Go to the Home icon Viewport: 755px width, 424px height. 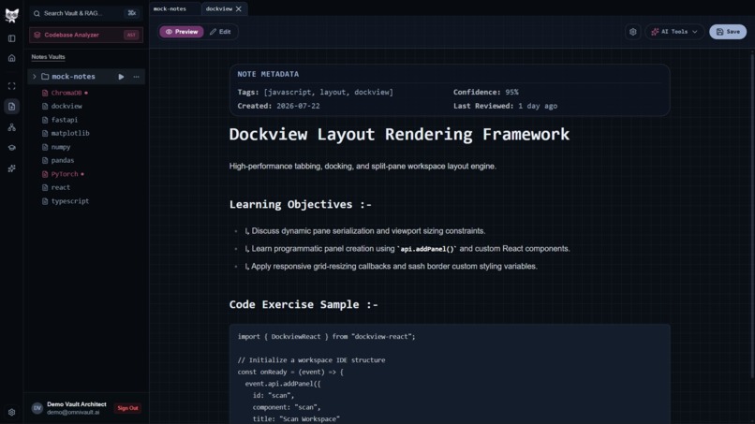pos(11,58)
